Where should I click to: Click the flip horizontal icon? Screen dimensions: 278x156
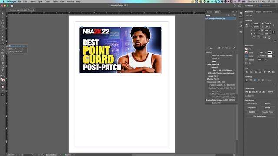tap(265, 37)
